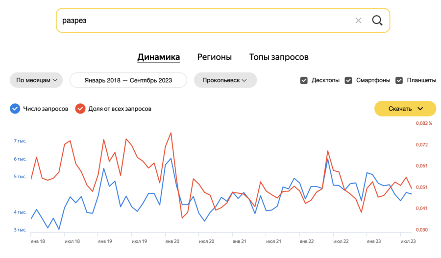Click the янв 22 label on the timeline axis
This screenshot has height=258, width=441.
tap(307, 241)
